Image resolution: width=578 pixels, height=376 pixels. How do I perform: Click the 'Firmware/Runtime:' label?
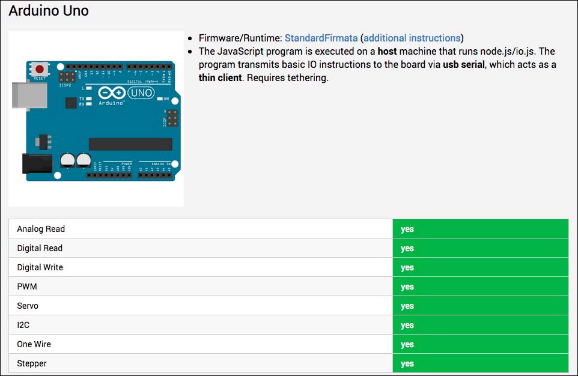point(240,38)
